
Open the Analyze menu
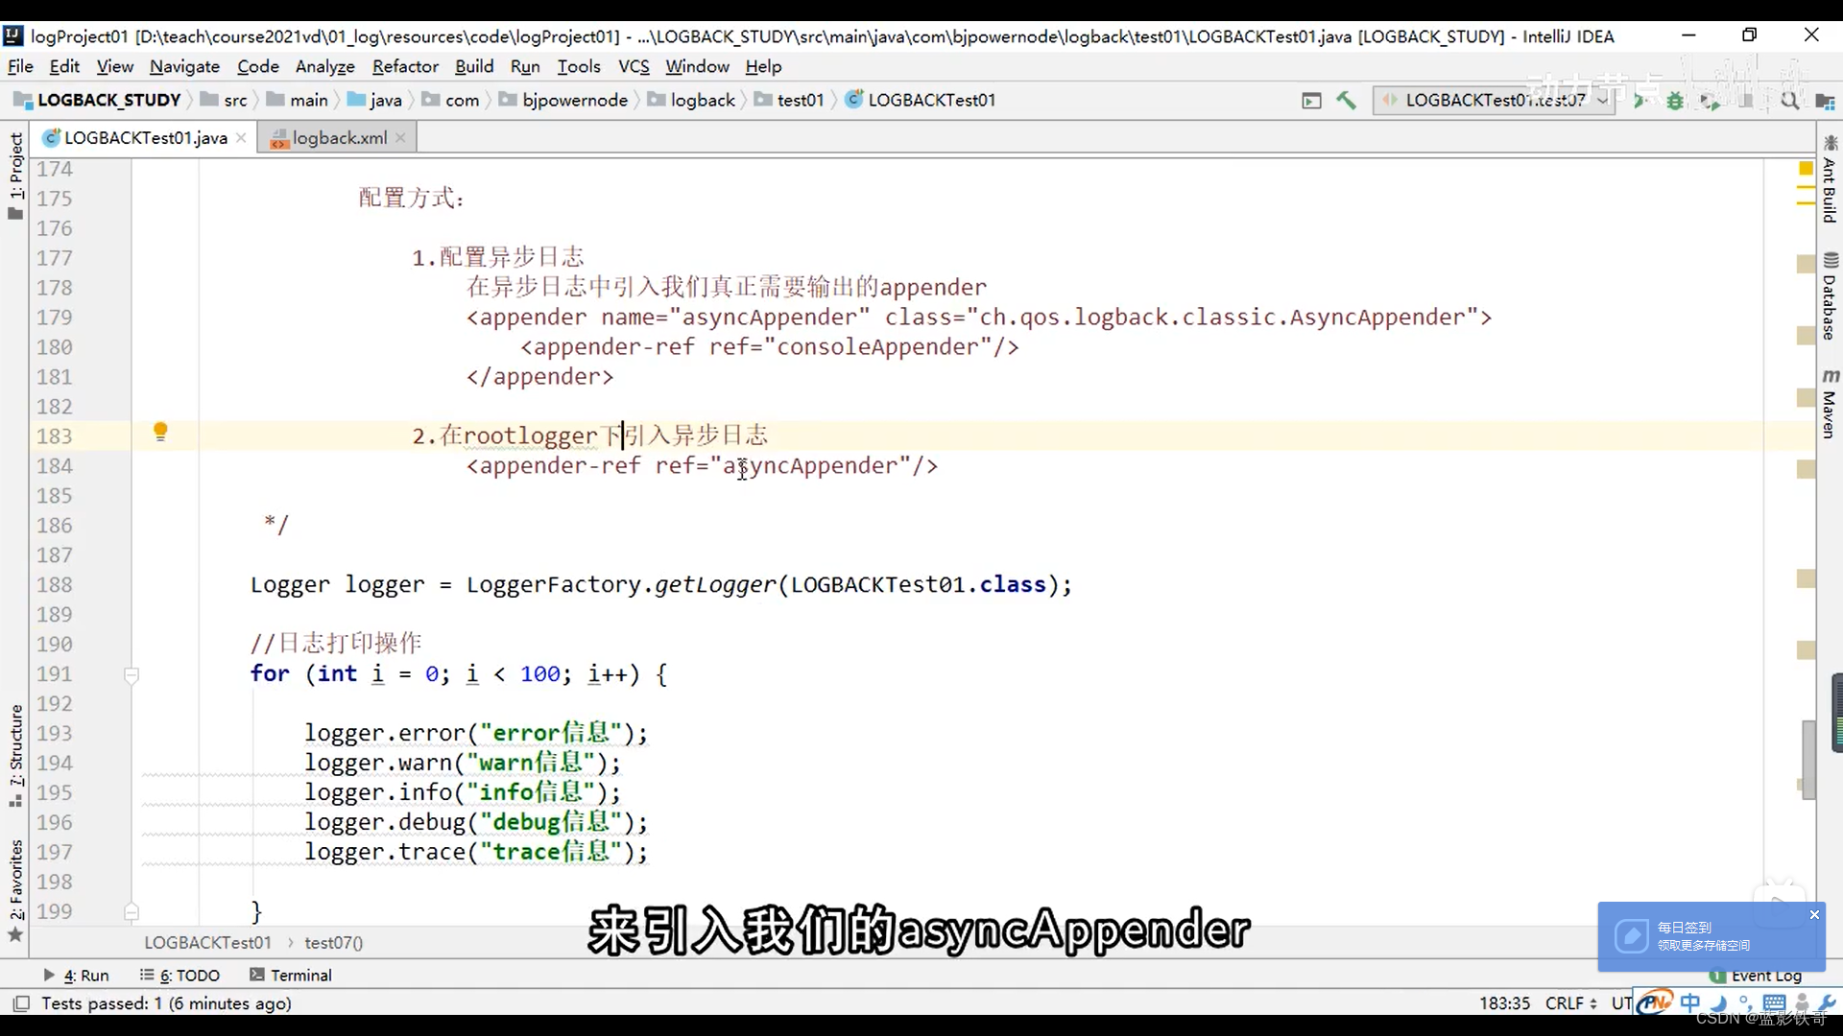[x=324, y=66]
